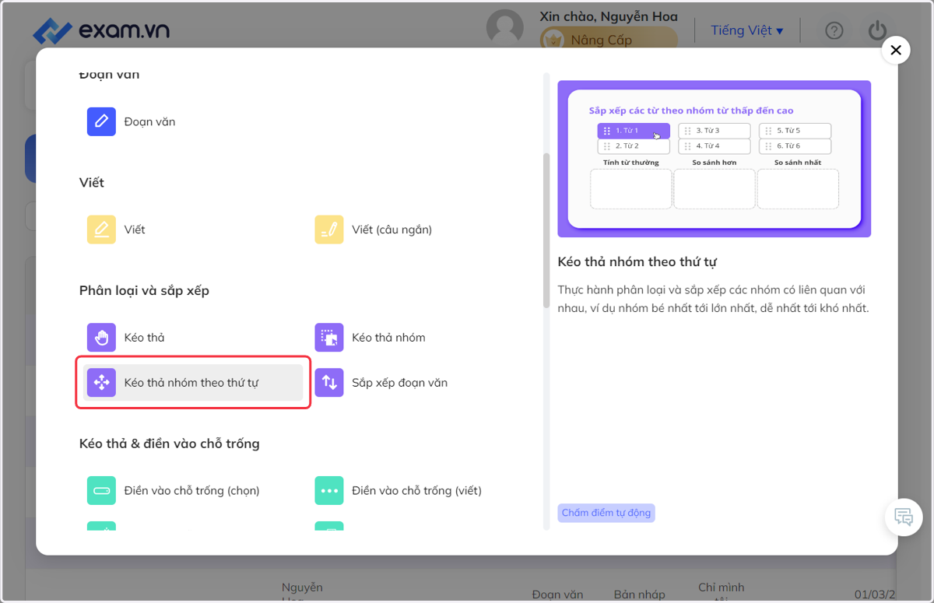This screenshot has width=934, height=603.
Task: Open the chat support widget
Action: (x=904, y=517)
